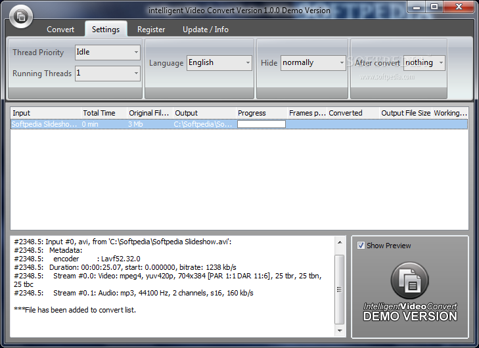
Task: Go to the Update / Info tab
Action: pyautogui.click(x=205, y=30)
